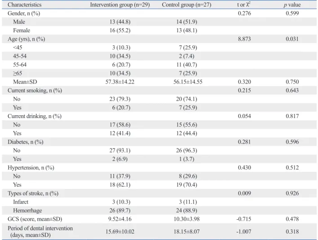Select the '≥65' age row label
Image resolution: width=318 pixels, height=240 pixels.
18,73
